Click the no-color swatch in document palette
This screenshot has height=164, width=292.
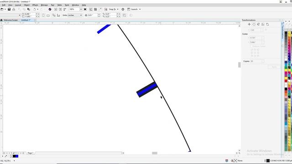click(11, 156)
